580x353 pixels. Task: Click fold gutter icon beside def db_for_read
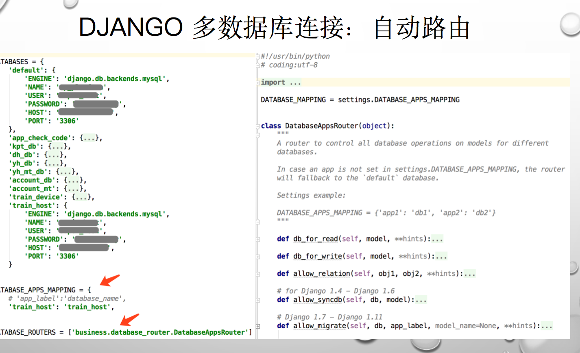point(258,239)
